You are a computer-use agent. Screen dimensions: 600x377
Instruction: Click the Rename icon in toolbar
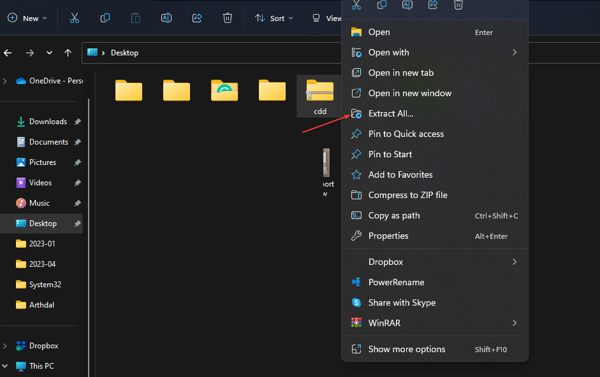[x=166, y=18]
